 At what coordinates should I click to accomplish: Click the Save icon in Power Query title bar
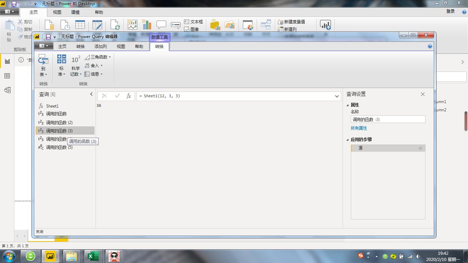[x=48, y=37]
